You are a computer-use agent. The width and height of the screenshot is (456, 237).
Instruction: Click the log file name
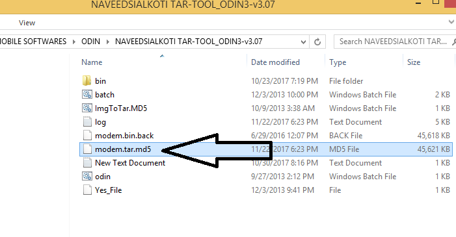pos(100,122)
